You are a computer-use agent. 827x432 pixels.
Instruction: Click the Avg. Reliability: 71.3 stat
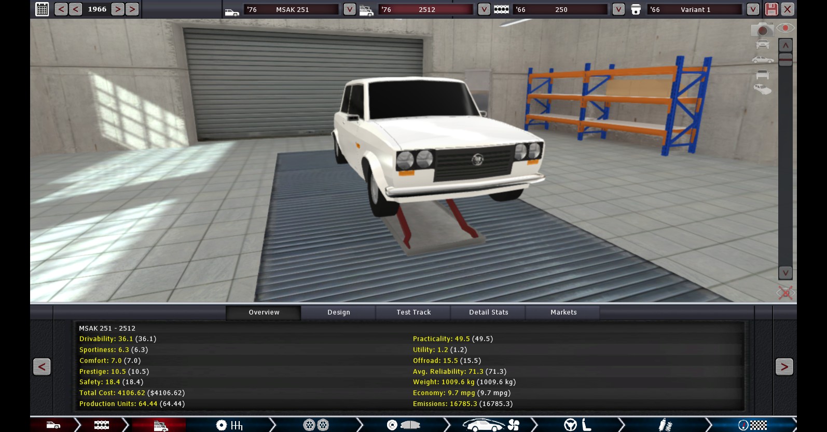[x=460, y=371]
